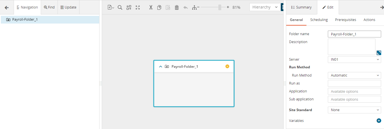
Task: Switch to the Find tab
Action: click(49, 7)
